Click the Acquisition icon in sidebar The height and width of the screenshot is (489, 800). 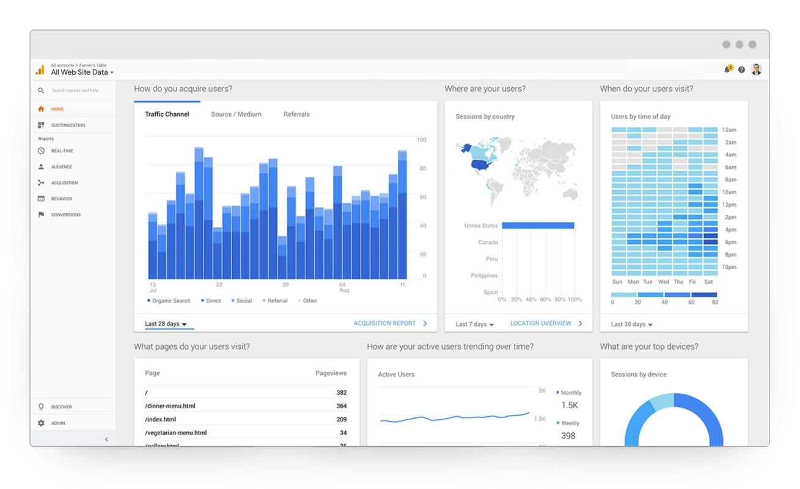41,183
